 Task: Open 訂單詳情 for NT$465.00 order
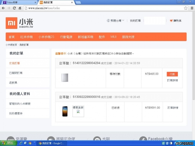pos(172,80)
